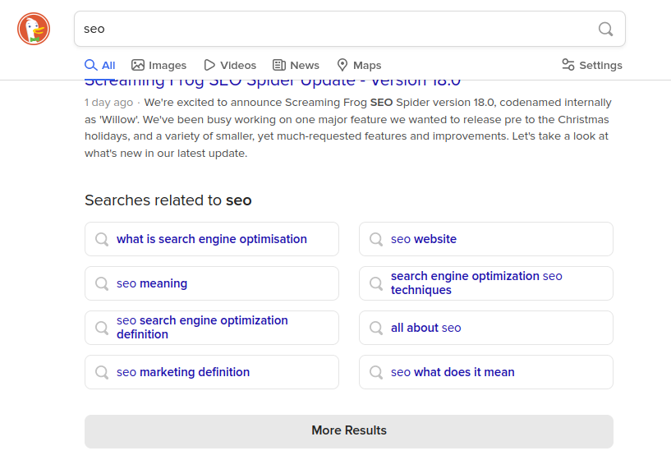Click magnifier icon beside 'search engine optimization seo techniques'
Screen dimensions: 671x469
(x=376, y=283)
